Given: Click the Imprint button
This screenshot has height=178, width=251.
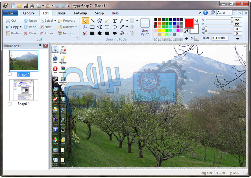Looking at the screenshot, I should point(66,33).
